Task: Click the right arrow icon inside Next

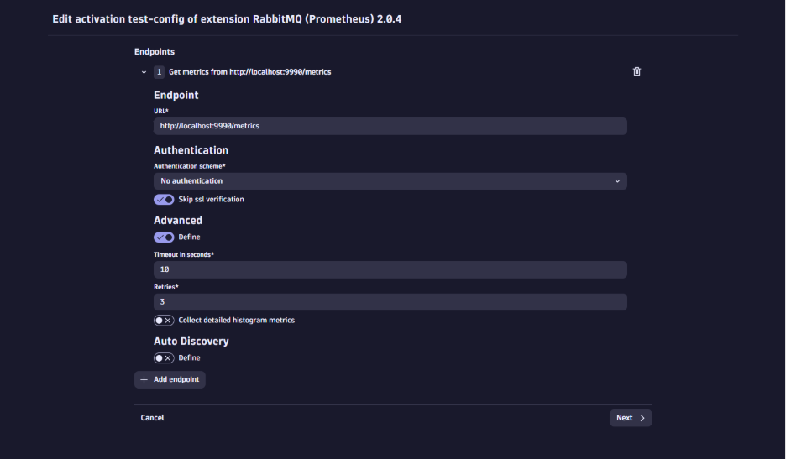Action: (642, 418)
